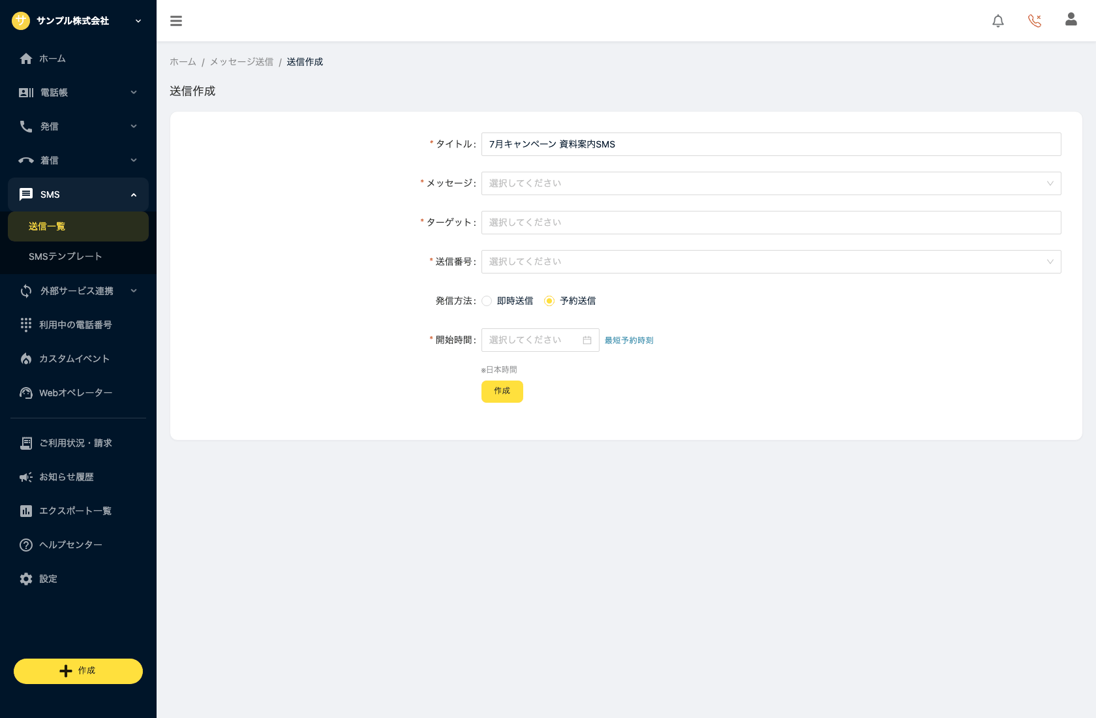Click the サ company avatar icon
This screenshot has height=718, width=1096.
[x=21, y=21]
